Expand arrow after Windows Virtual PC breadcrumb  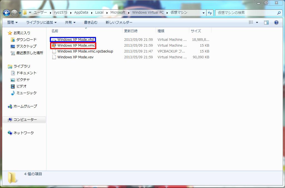pyautogui.click(x=167, y=13)
